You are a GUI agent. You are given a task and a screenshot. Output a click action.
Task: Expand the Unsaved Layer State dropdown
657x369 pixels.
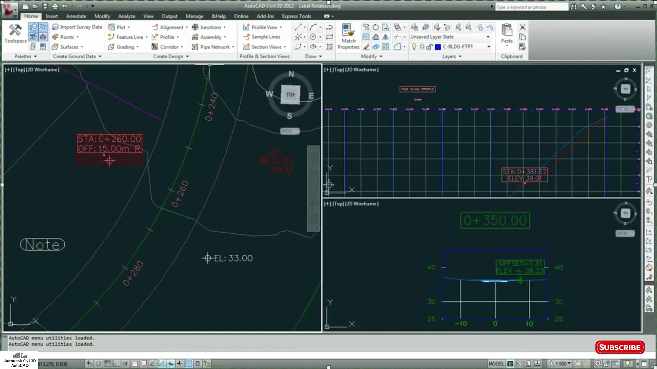coord(488,37)
